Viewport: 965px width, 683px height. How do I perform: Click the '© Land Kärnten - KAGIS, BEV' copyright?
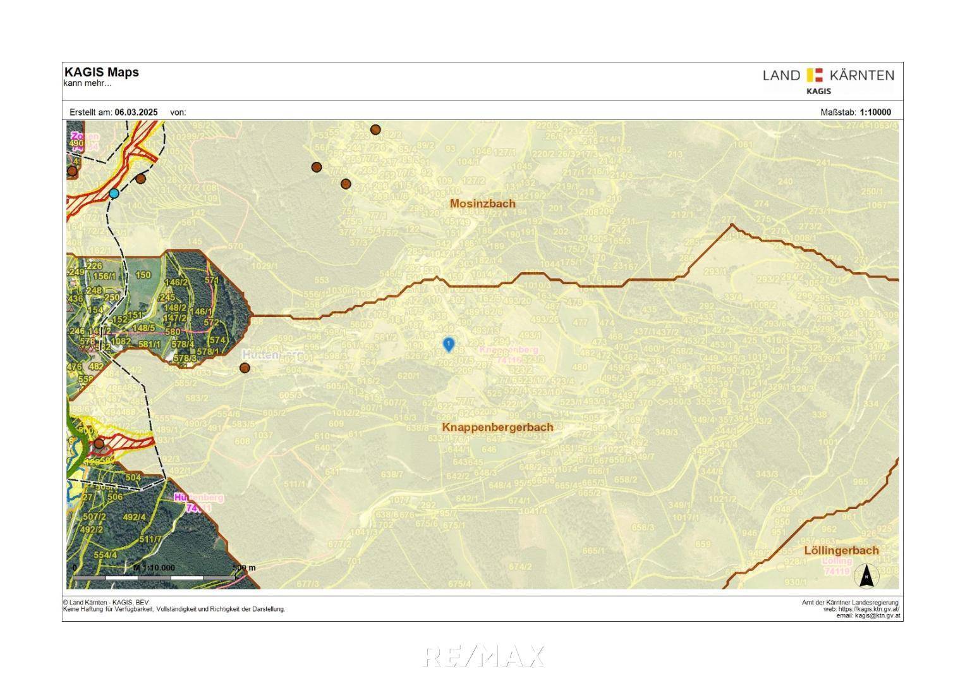click(106, 603)
